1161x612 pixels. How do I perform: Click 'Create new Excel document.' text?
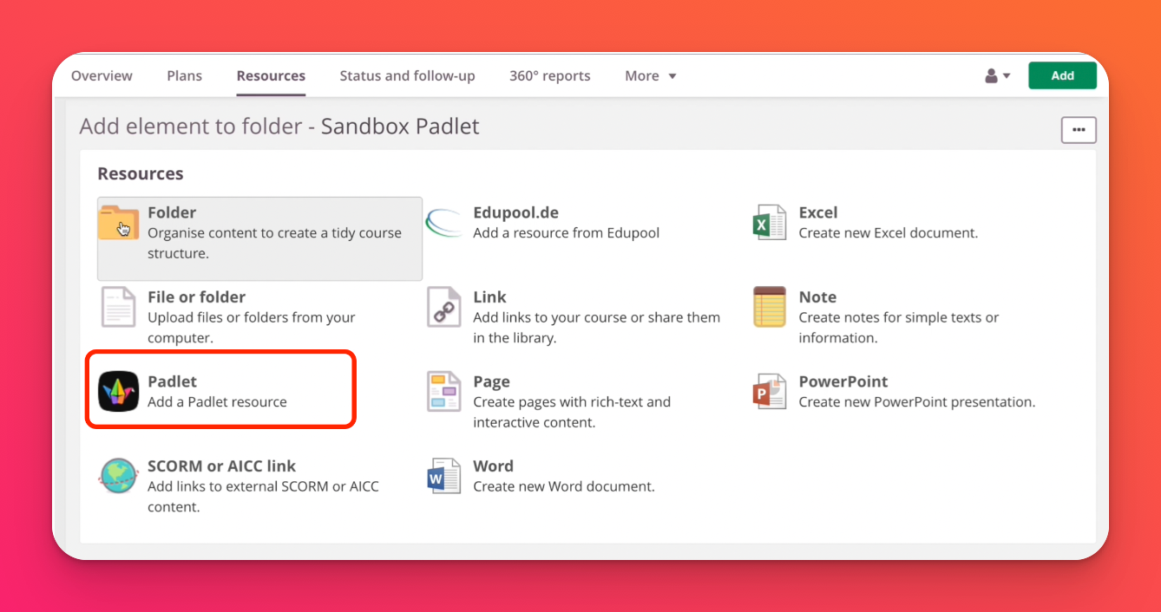point(889,233)
